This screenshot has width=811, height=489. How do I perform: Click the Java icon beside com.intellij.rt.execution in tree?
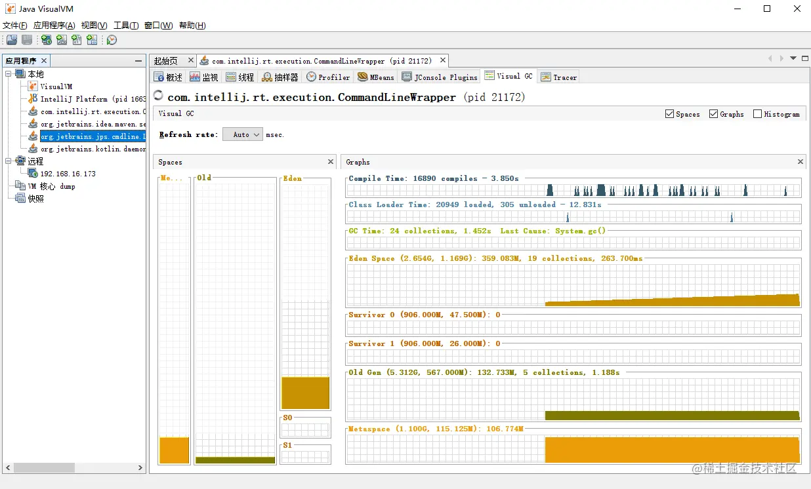coord(33,111)
